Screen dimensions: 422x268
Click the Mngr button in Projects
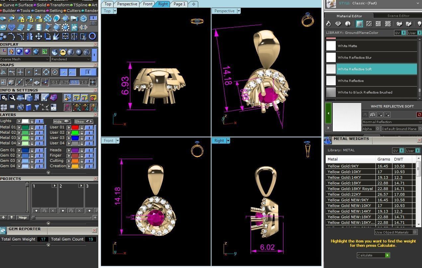(23, 218)
